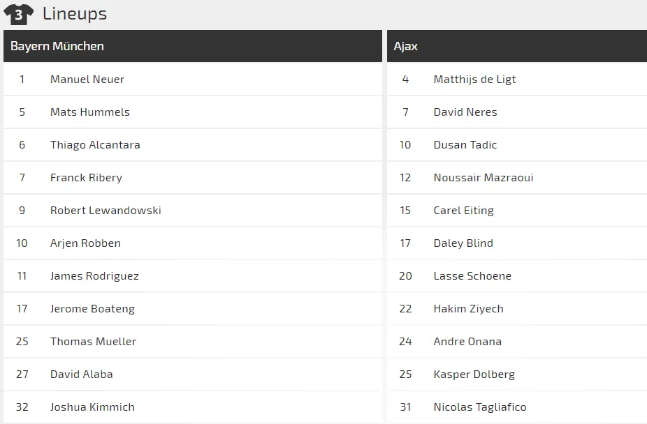Image resolution: width=647 pixels, height=424 pixels.
Task: Open Joshua Kimmich's profile
Action: tap(92, 407)
